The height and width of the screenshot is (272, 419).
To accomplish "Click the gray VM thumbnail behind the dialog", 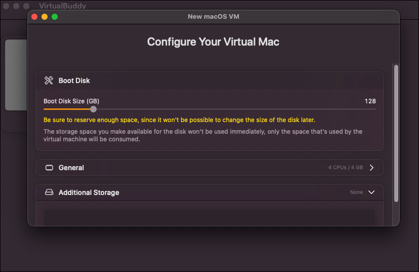I will click(x=16, y=75).
